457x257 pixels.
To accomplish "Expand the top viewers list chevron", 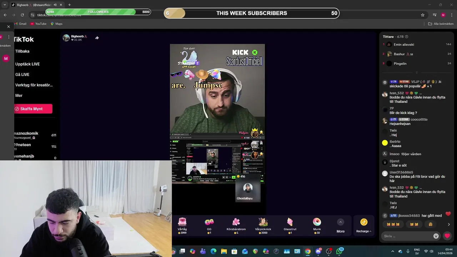I will click(416, 72).
